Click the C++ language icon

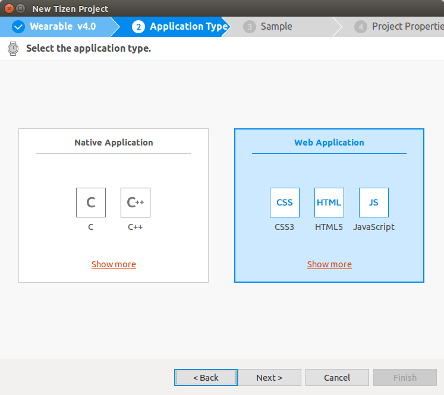[136, 203]
